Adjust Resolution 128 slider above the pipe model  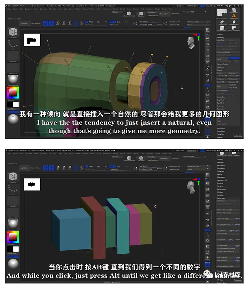tap(195, 12)
